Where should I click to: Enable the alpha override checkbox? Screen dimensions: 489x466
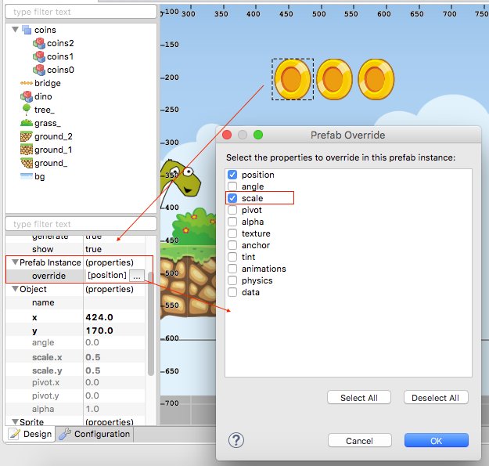pos(232,222)
